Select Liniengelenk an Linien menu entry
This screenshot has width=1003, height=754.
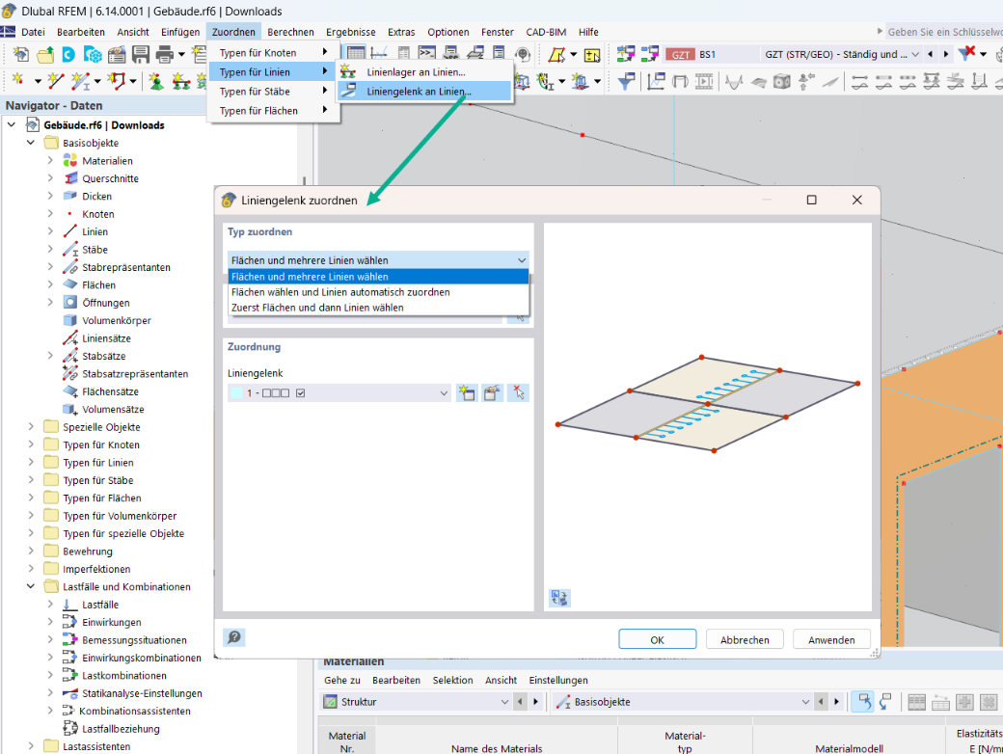coord(424,92)
